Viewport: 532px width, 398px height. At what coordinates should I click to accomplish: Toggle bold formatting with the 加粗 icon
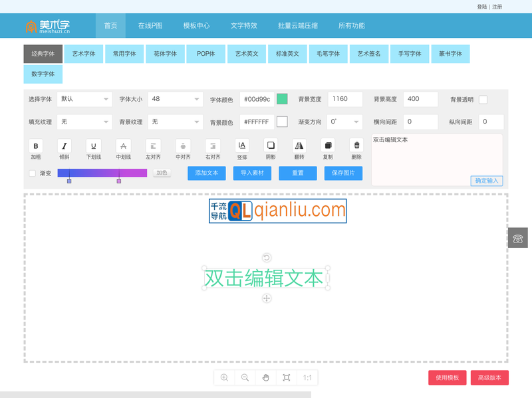[35, 148]
